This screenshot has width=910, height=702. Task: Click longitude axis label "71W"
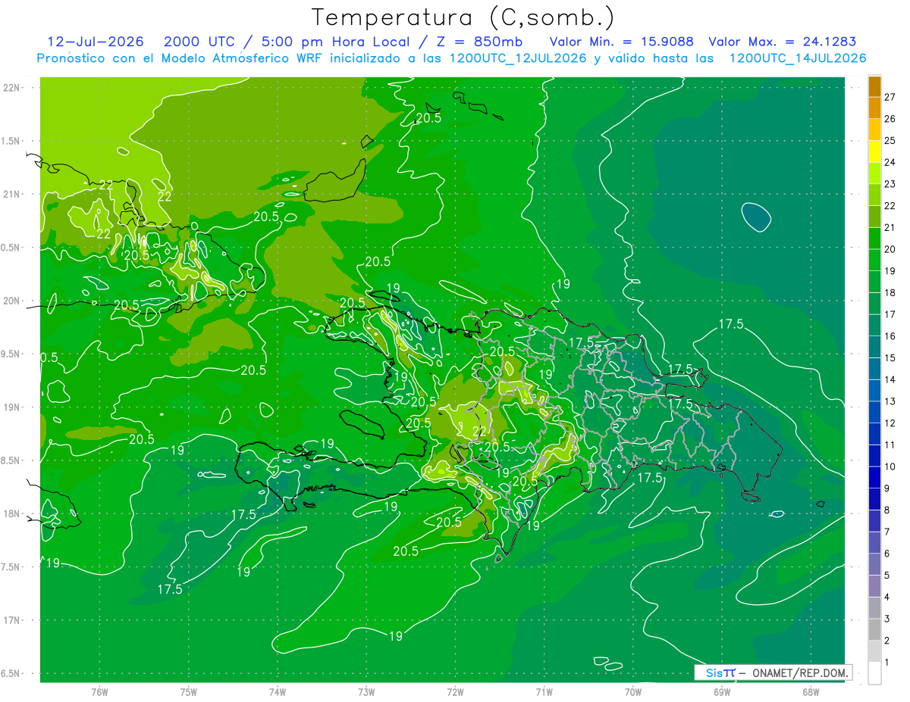[544, 691]
